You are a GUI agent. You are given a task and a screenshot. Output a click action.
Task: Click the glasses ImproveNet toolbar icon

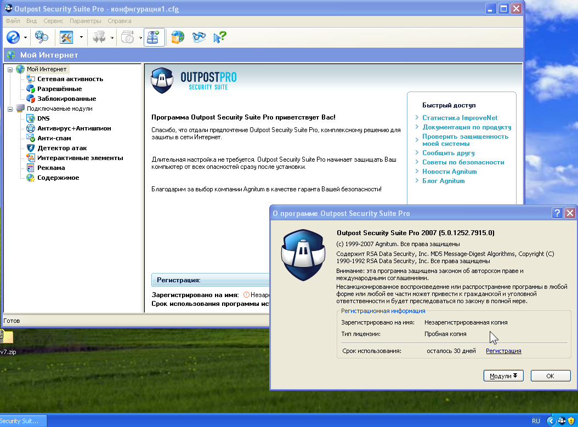[199, 38]
